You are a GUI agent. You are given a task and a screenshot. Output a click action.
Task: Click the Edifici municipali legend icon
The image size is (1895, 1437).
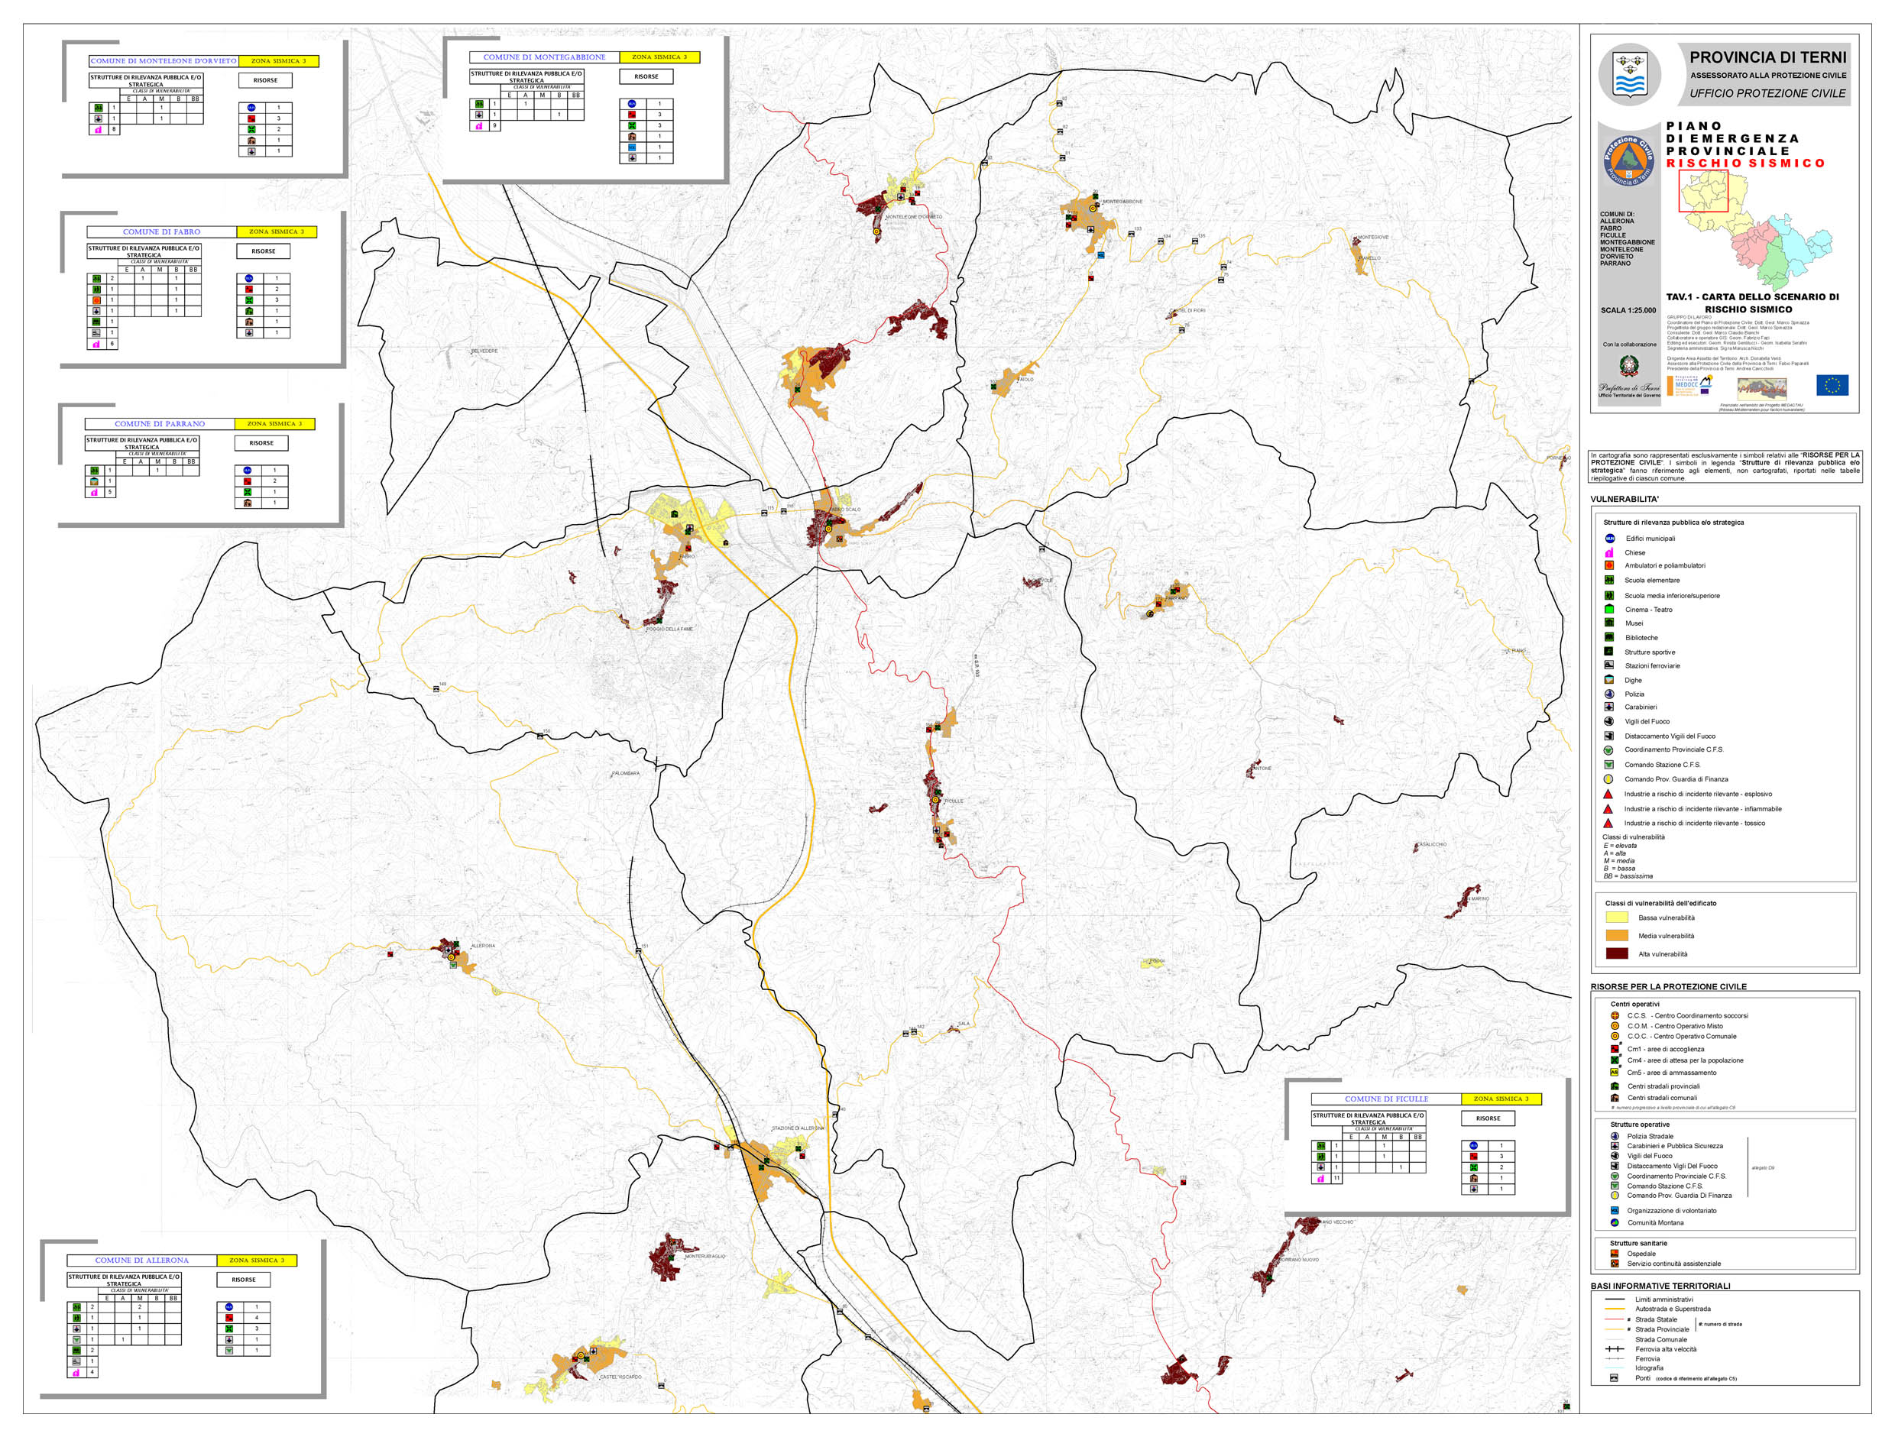click(1610, 539)
